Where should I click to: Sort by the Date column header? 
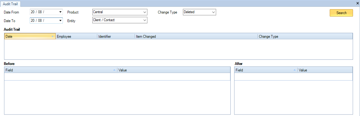30,36
